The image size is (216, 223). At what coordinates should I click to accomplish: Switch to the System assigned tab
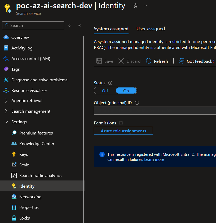point(111,29)
